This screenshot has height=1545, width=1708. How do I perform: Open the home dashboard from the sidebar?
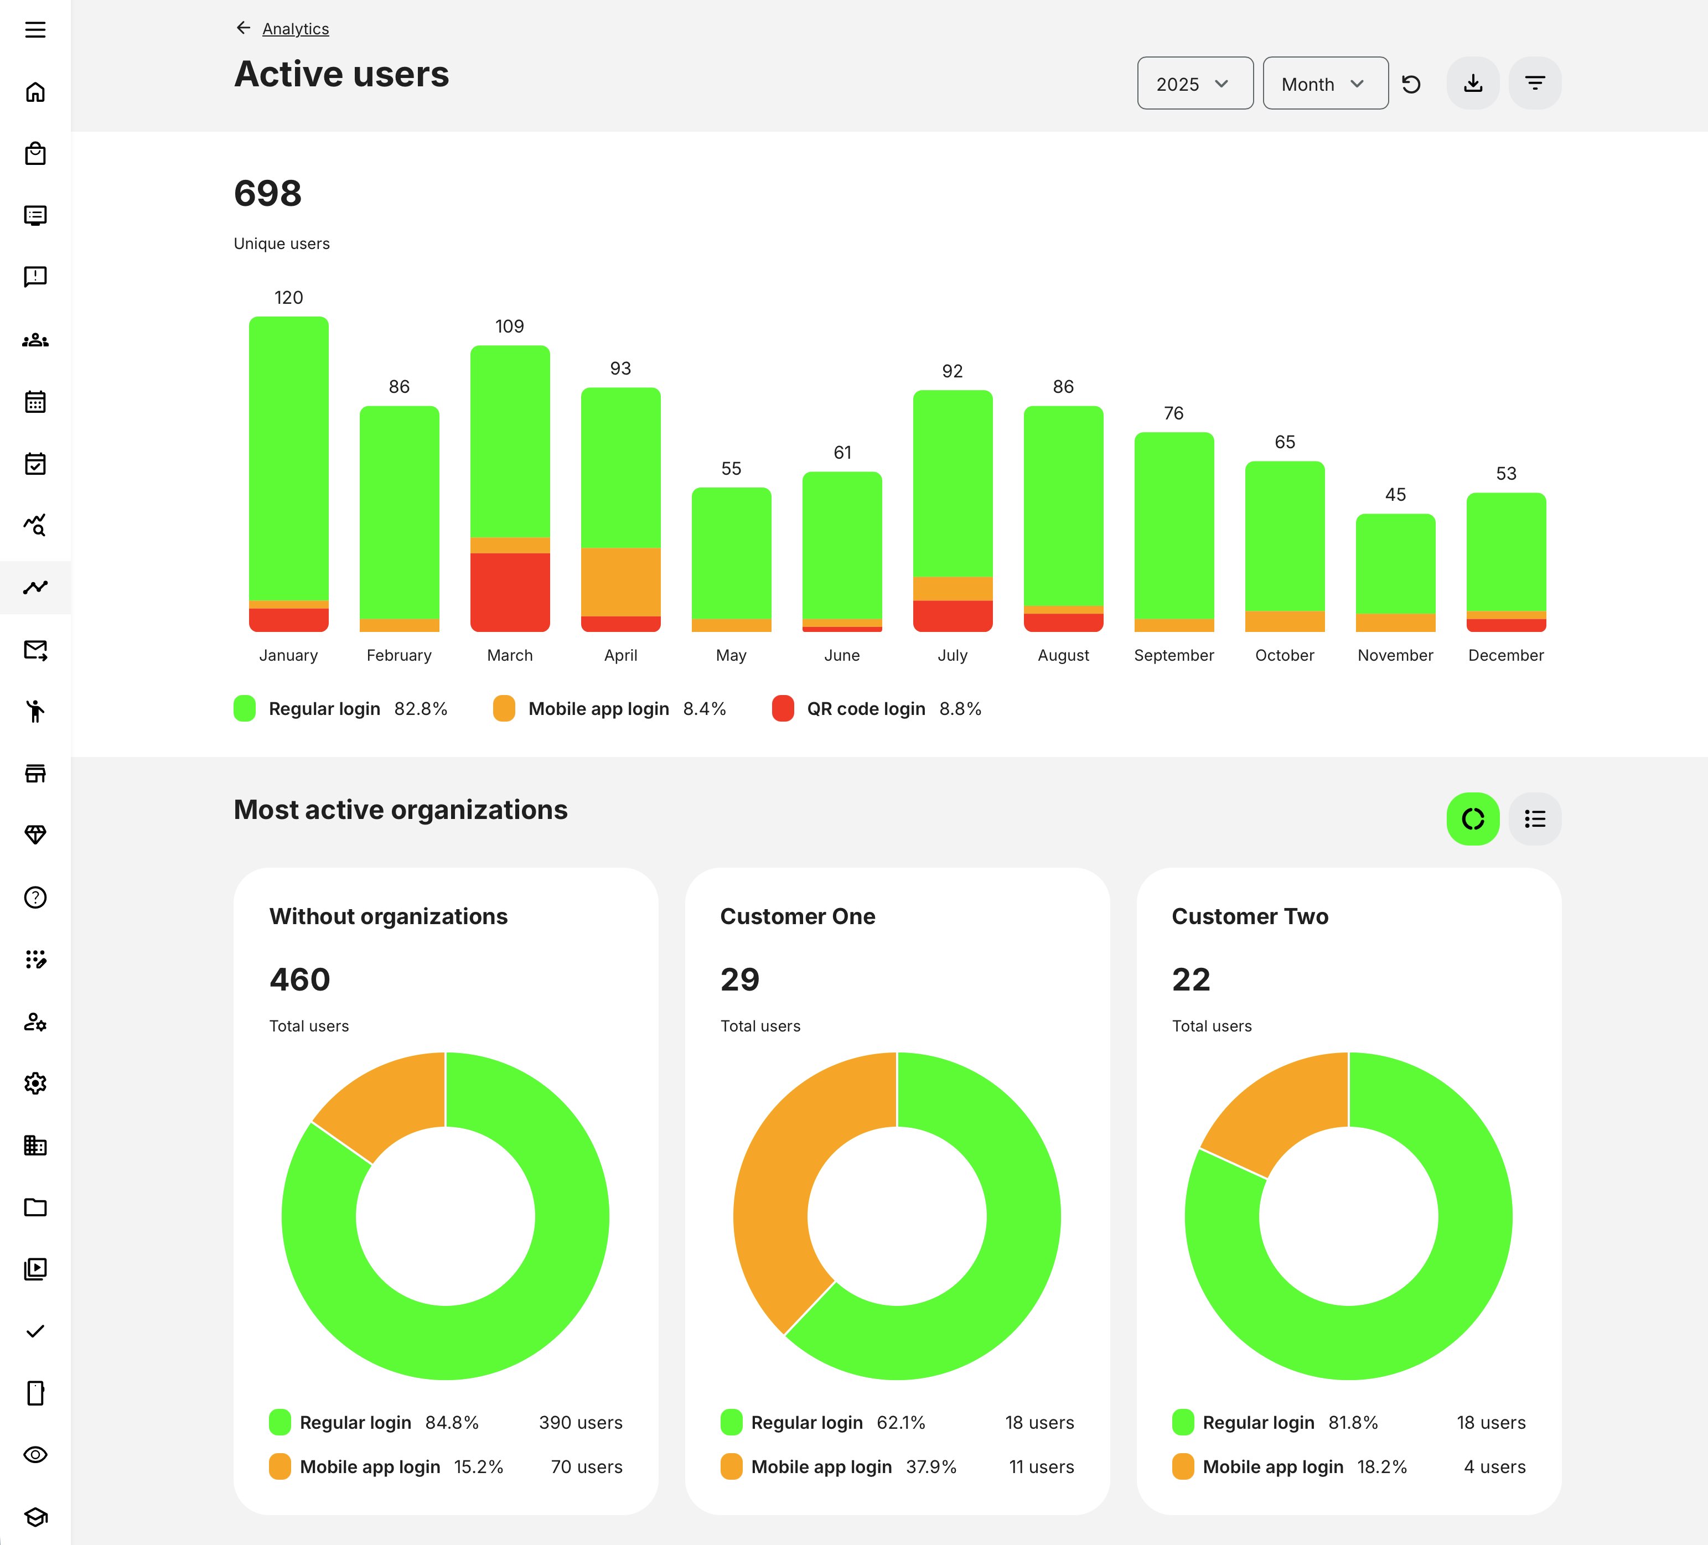point(35,93)
